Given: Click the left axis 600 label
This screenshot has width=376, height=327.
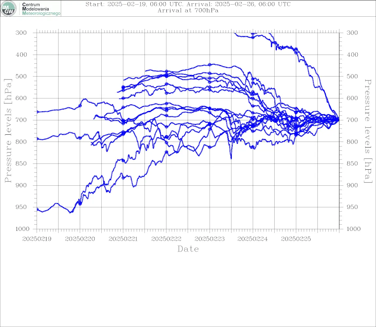Looking at the screenshot, I should 21,98.
